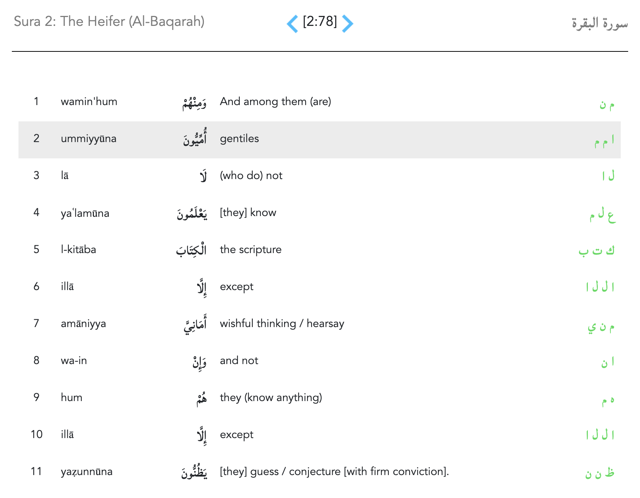Click the Arabic word for wamin'hum
640x498 pixels.
tap(194, 103)
